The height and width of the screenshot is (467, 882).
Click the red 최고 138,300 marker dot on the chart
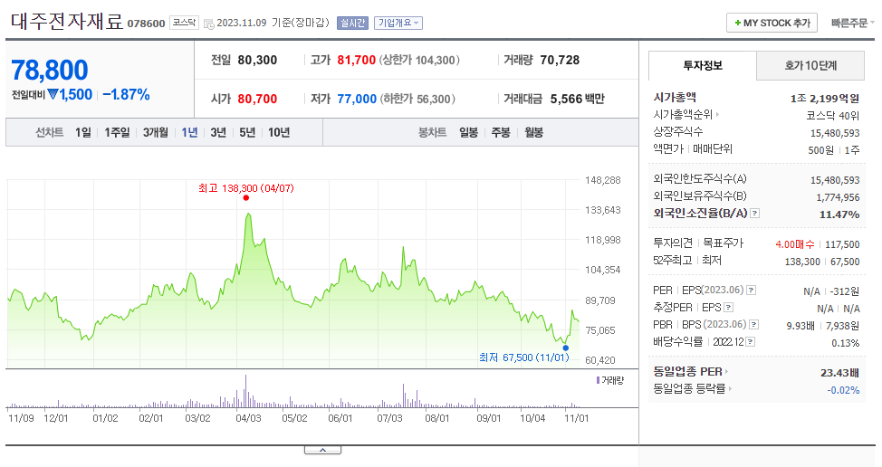tap(245, 198)
